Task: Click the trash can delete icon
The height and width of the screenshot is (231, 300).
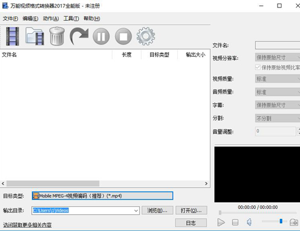Action: click(57, 36)
